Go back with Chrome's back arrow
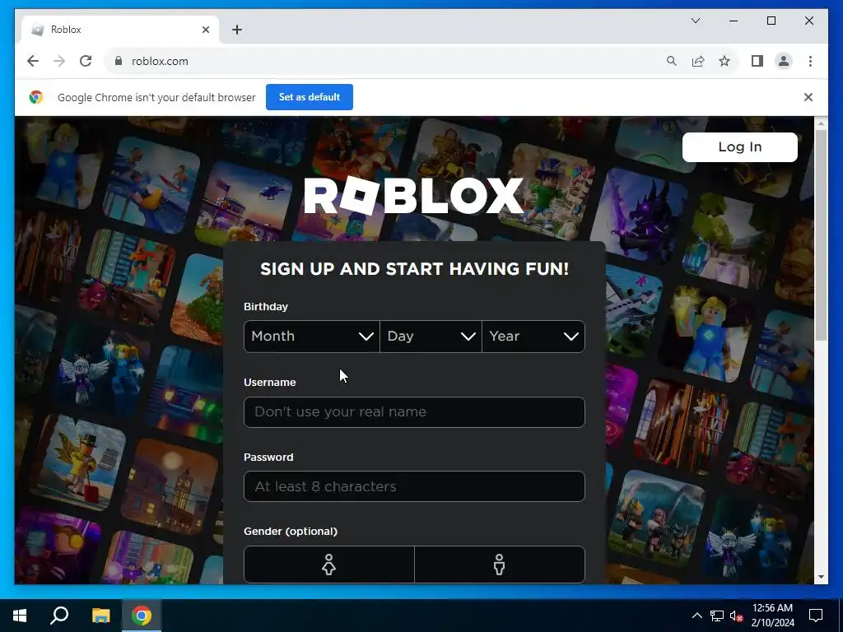 pyautogui.click(x=33, y=61)
